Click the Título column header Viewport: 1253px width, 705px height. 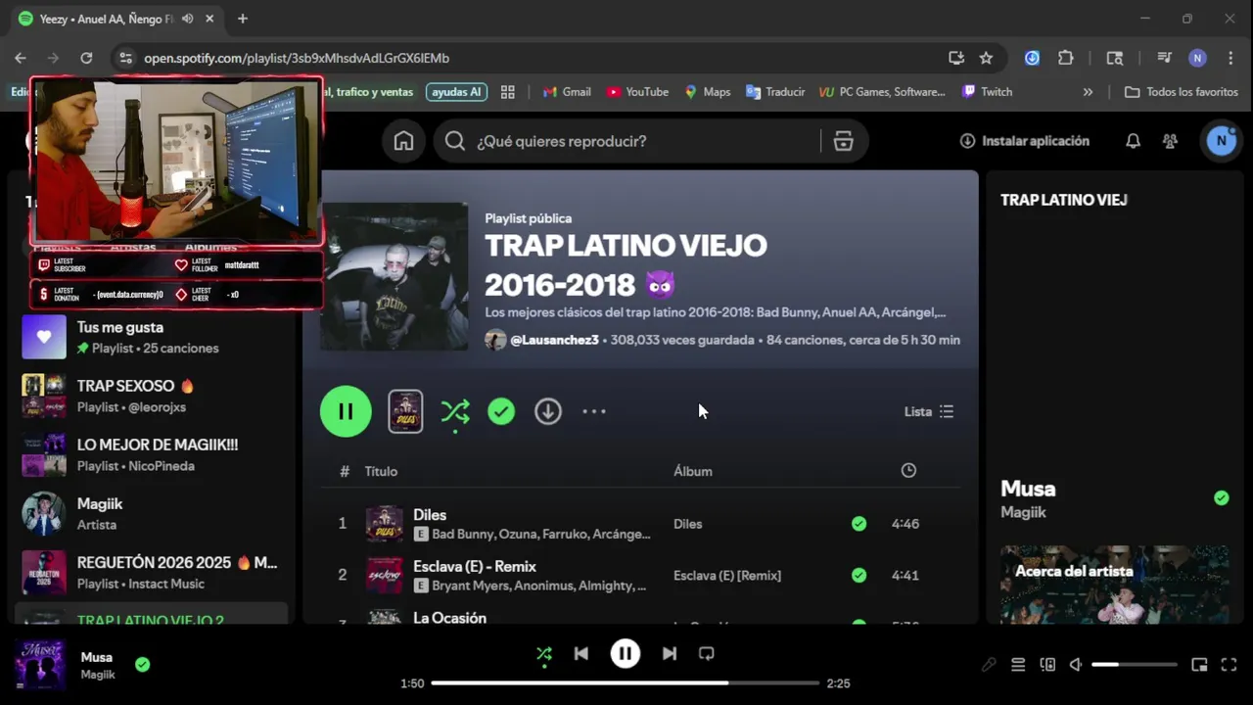381,471
